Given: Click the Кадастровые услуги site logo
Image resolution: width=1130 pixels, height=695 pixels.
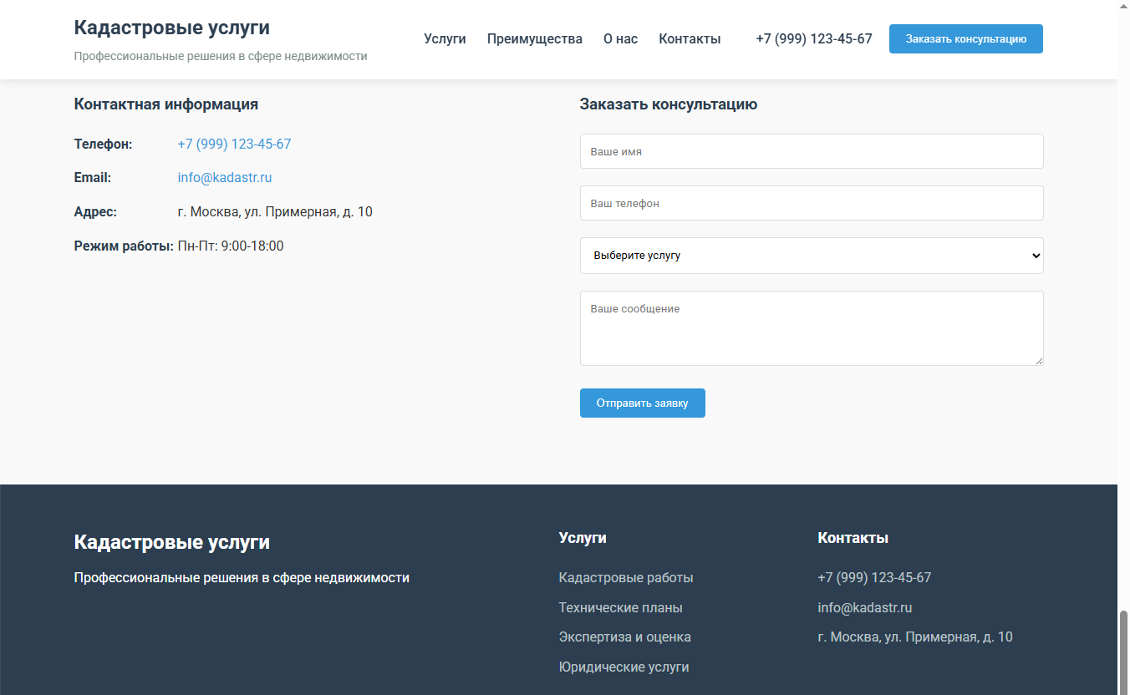Looking at the screenshot, I should click(171, 27).
